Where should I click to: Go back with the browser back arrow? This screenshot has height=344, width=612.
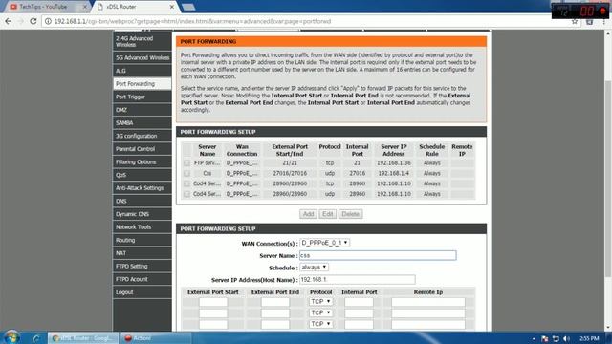pyautogui.click(x=8, y=21)
